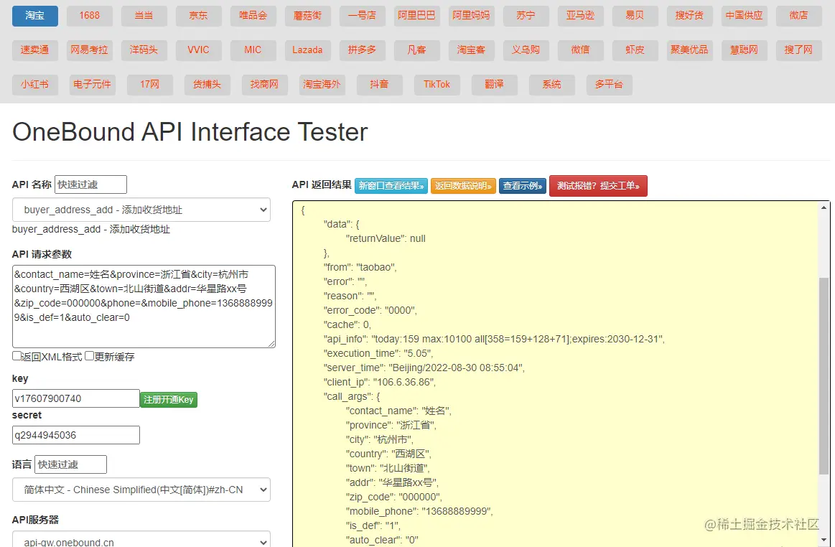
Task: Open the Lazada tab
Action: (x=307, y=50)
